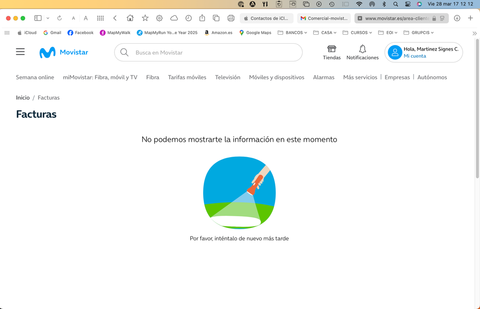Viewport: 480px width, 309px height.
Task: Open Mi cuenta link
Action: coord(415,56)
